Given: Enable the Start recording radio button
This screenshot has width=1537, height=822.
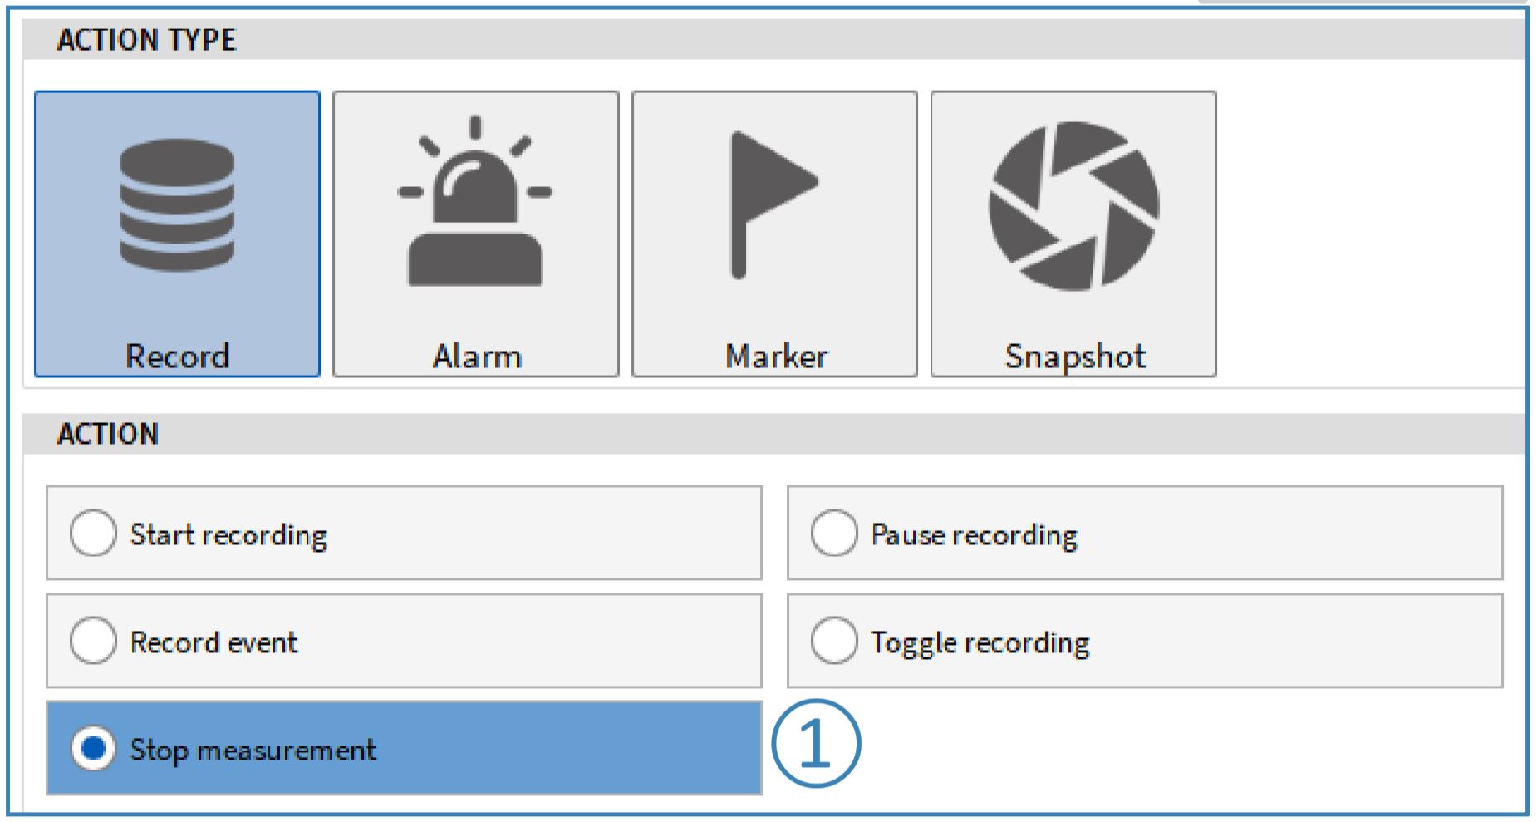Looking at the screenshot, I should (93, 533).
